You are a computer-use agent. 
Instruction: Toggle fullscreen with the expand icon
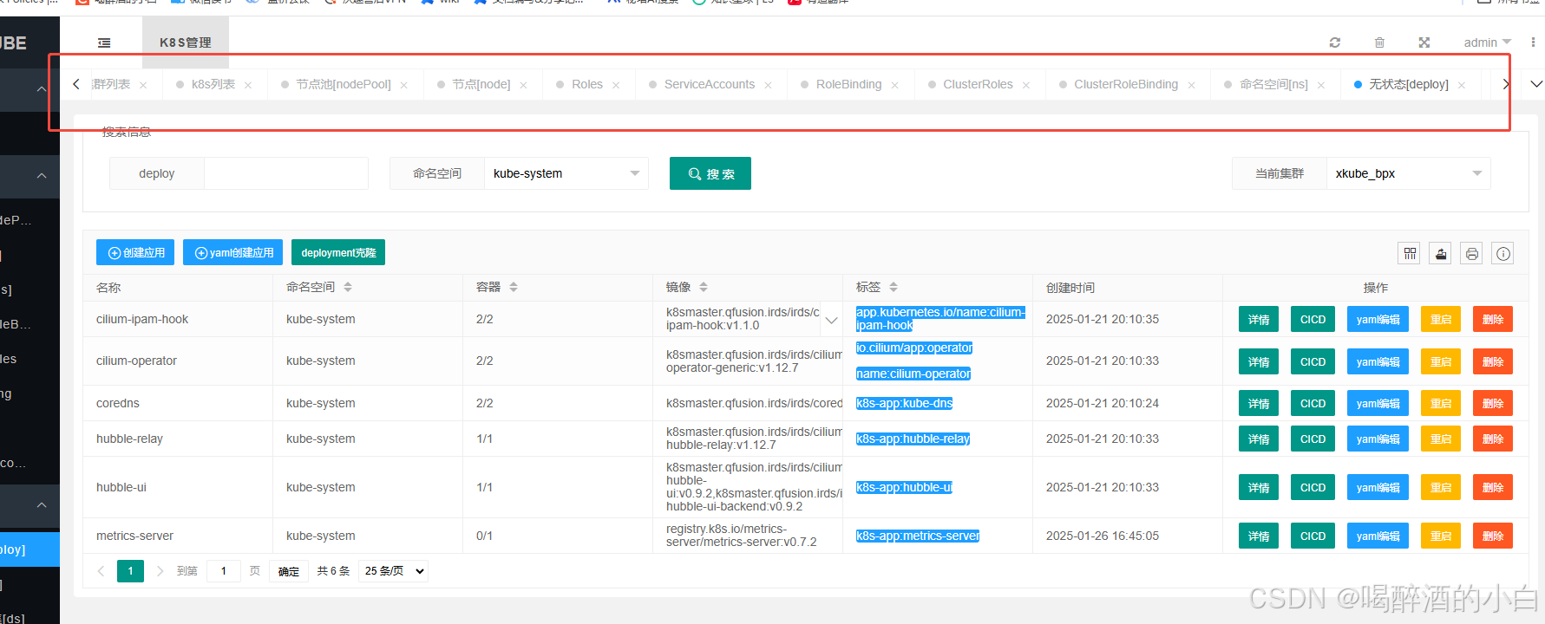coord(1424,42)
